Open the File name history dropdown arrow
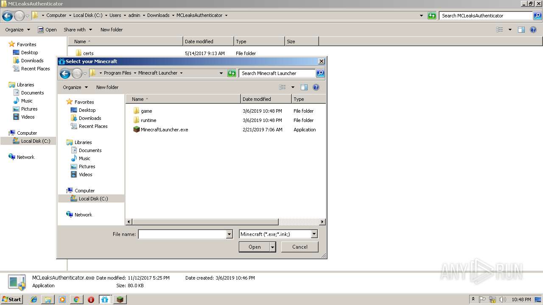Image resolution: width=543 pixels, height=305 pixels. (230, 234)
